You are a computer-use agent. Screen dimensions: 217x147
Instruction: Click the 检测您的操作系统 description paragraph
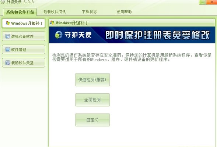pyautogui.click(x=132, y=57)
